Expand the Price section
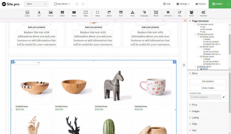Viewport: 231px width, 134px height. (x=194, y=105)
